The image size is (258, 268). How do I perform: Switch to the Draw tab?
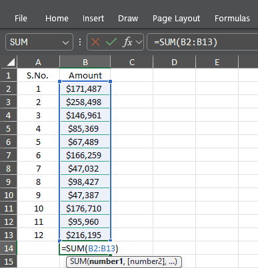coord(128,19)
